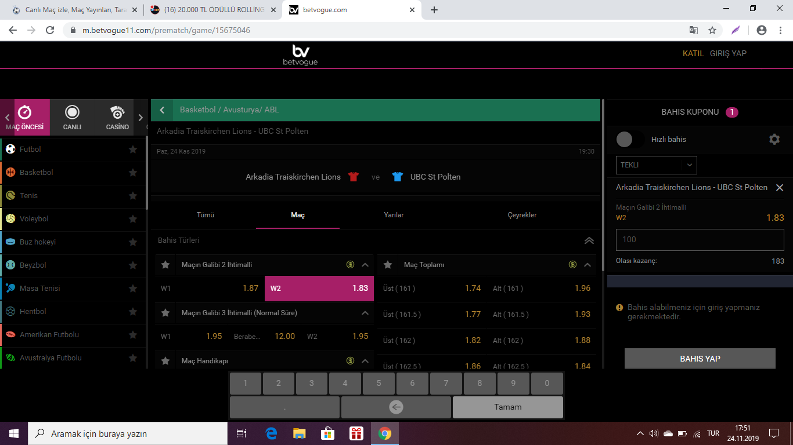Collapse Maç Handikapı market
This screenshot has height=445, width=793.
click(x=365, y=361)
